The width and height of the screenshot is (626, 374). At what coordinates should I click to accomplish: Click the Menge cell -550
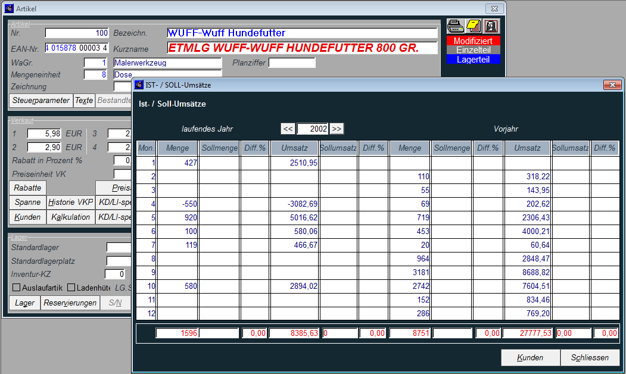pyautogui.click(x=177, y=204)
